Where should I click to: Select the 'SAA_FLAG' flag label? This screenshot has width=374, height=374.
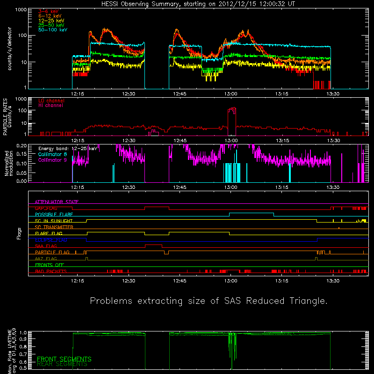click(46, 246)
